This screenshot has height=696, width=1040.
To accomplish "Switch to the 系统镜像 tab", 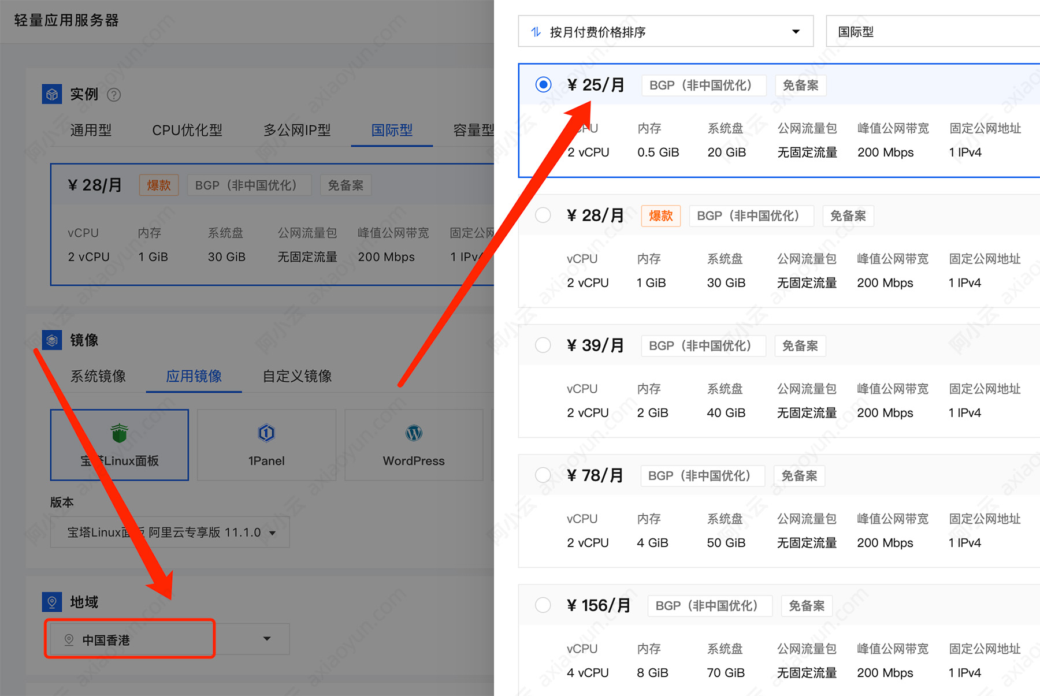I will pos(98,376).
